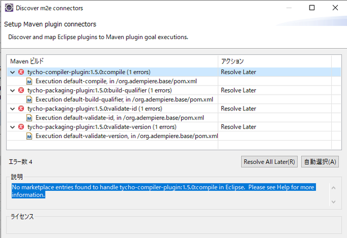Click the error icon beside tycho-packaging-plugin validate-id
This screenshot has width=347, height=238.
coord(21,109)
